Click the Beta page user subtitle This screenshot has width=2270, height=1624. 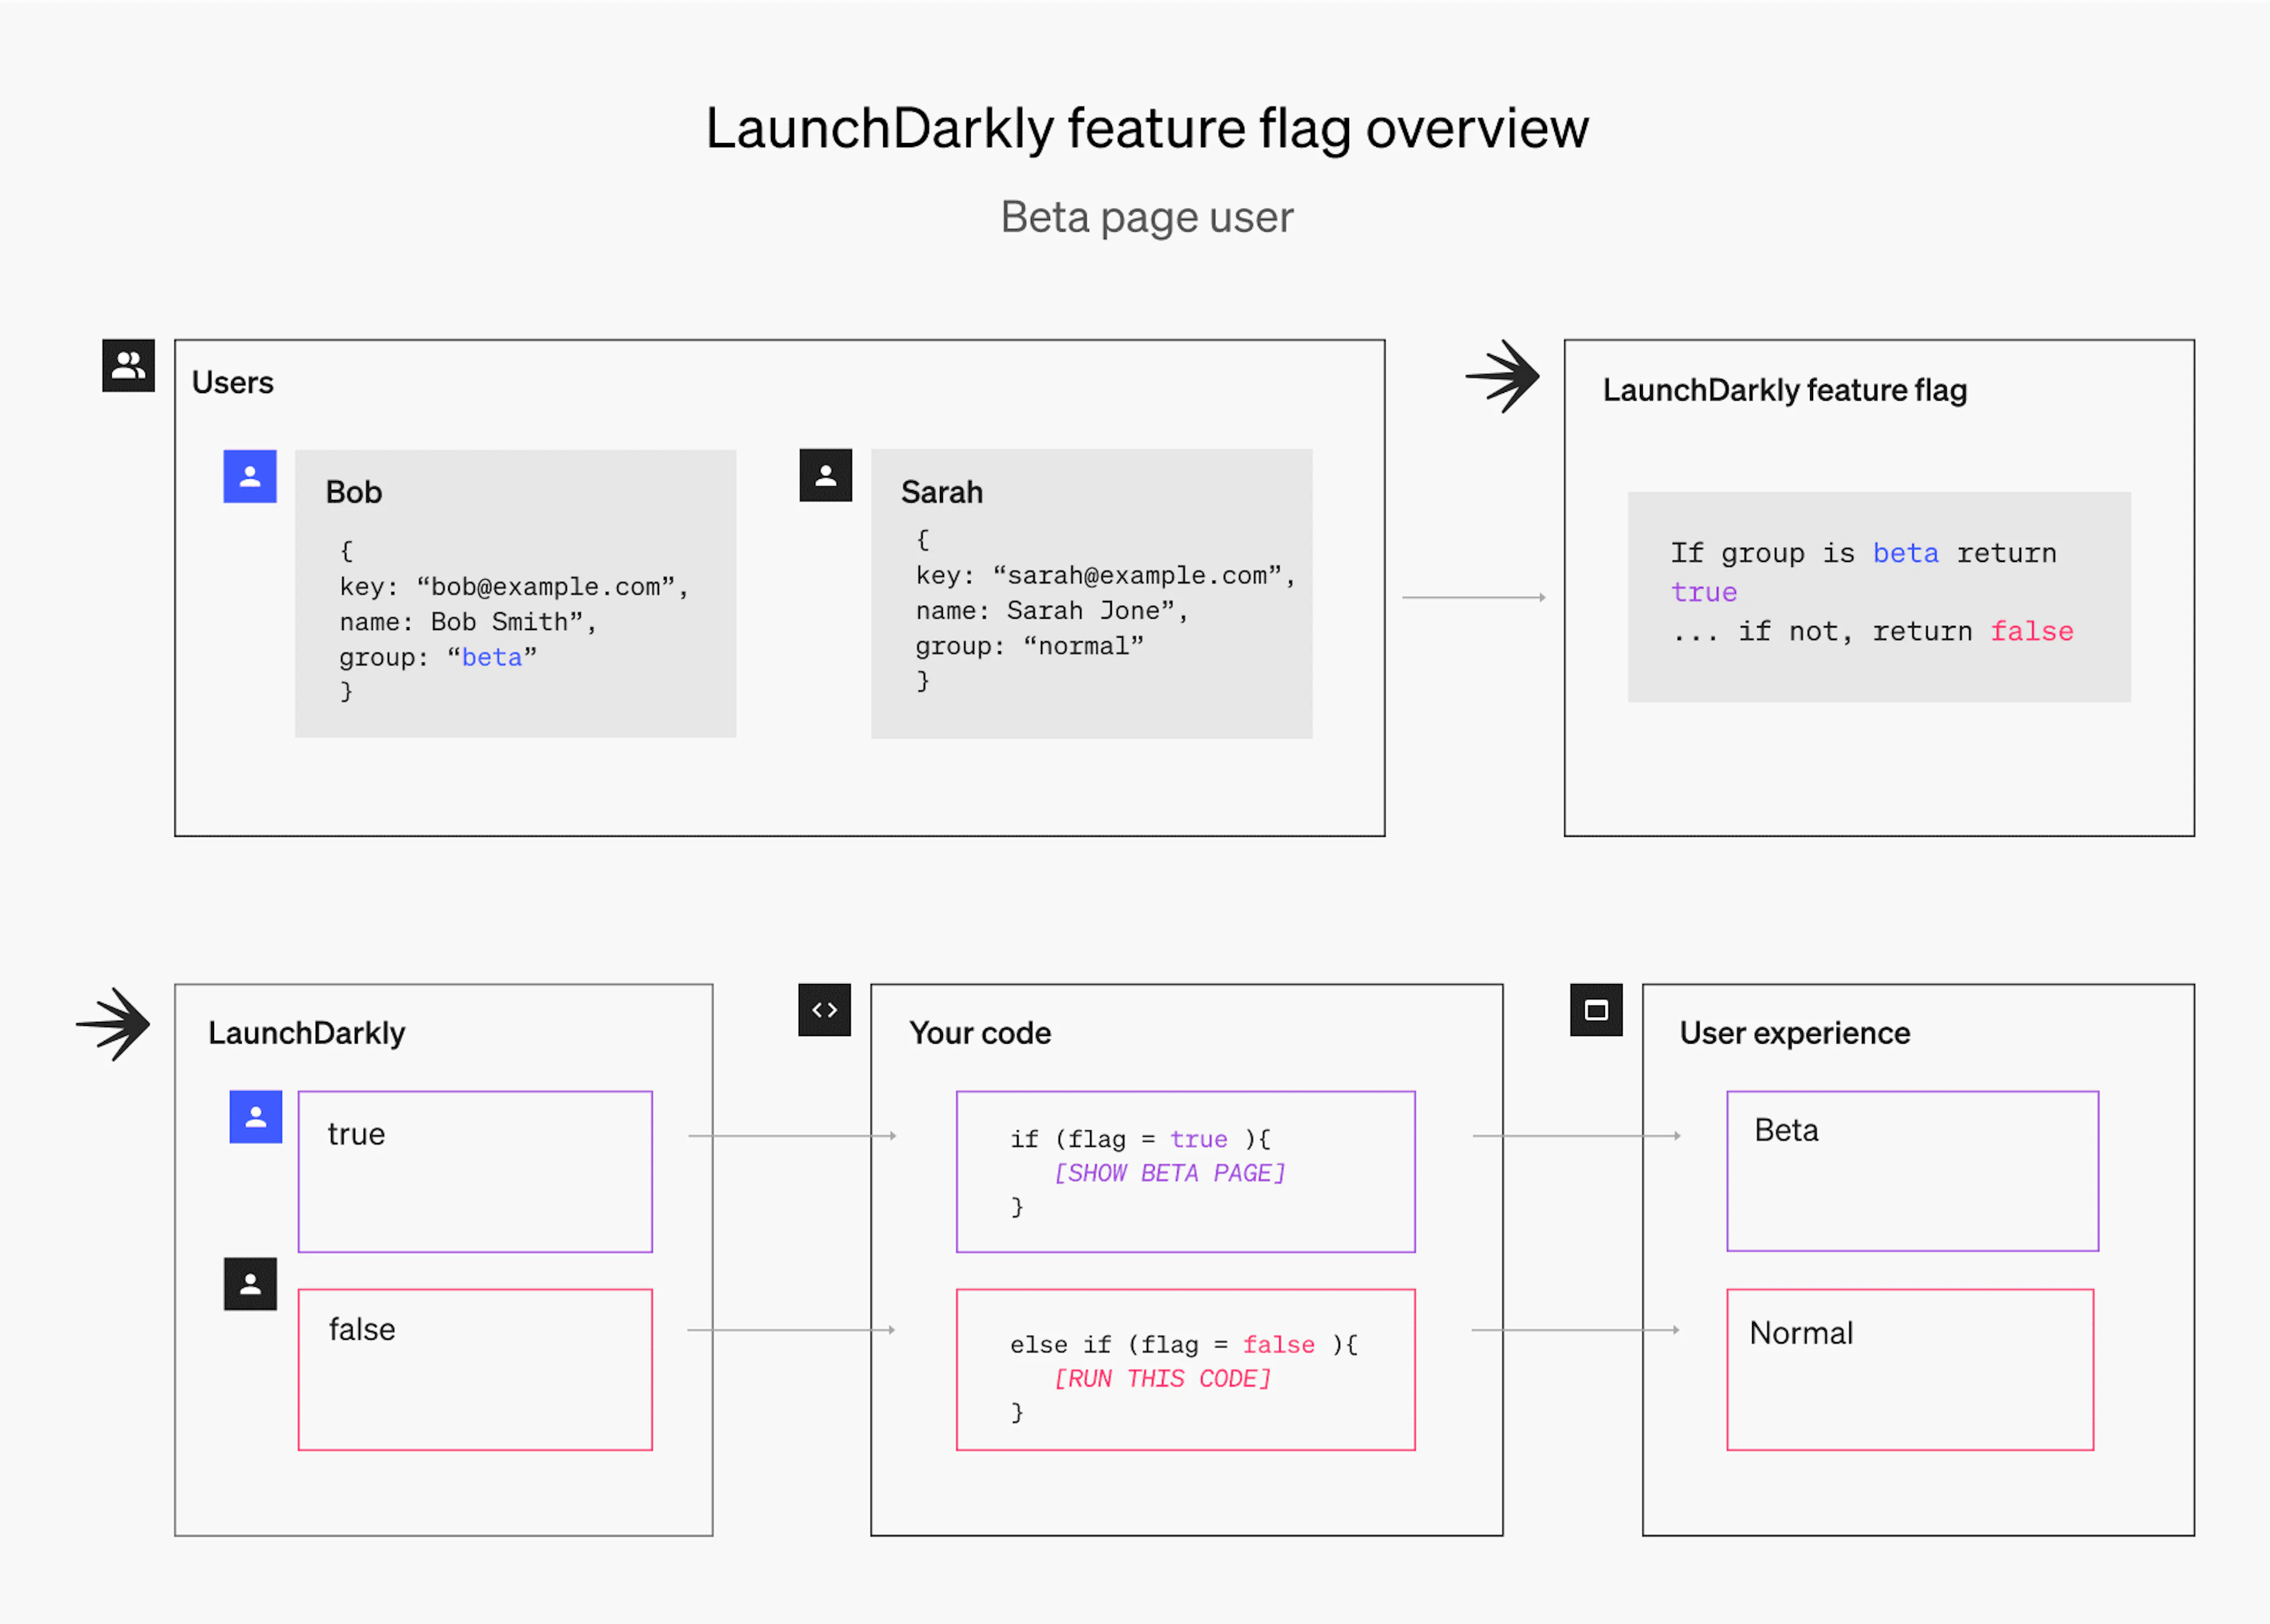pyautogui.click(x=1146, y=217)
